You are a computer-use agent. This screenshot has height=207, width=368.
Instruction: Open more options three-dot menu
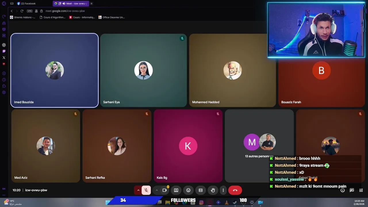pyautogui.click(x=223, y=190)
